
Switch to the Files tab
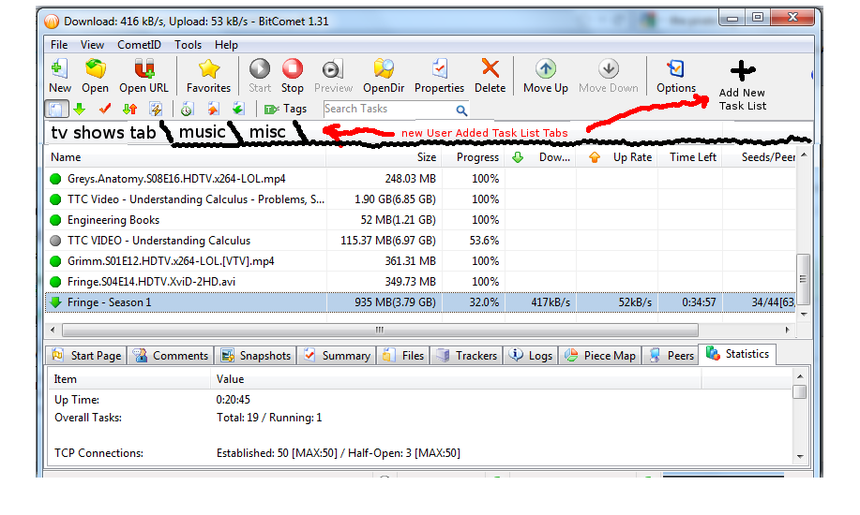point(403,356)
